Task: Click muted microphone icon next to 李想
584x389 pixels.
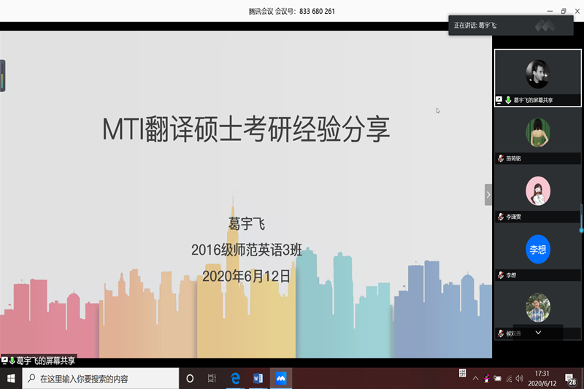Action: (x=500, y=275)
